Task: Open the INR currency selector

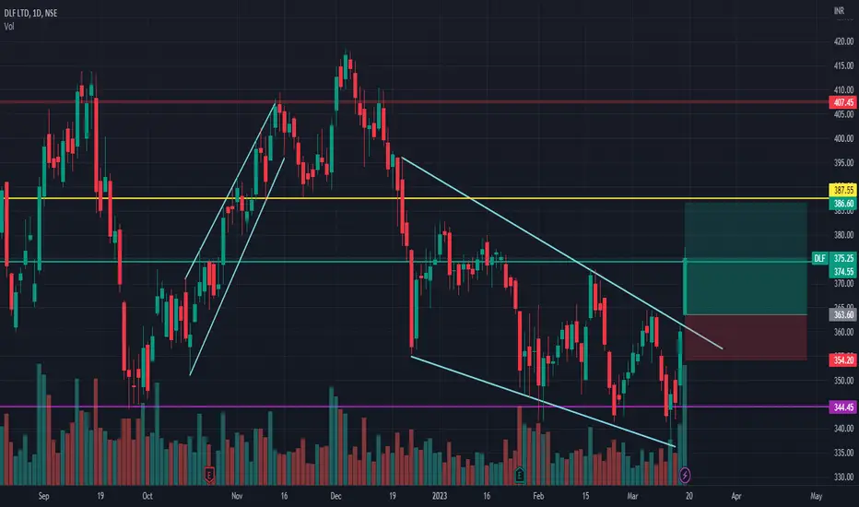Action: [839, 10]
